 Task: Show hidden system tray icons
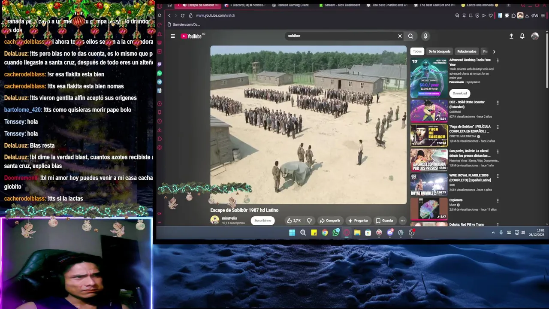pyautogui.click(x=493, y=233)
